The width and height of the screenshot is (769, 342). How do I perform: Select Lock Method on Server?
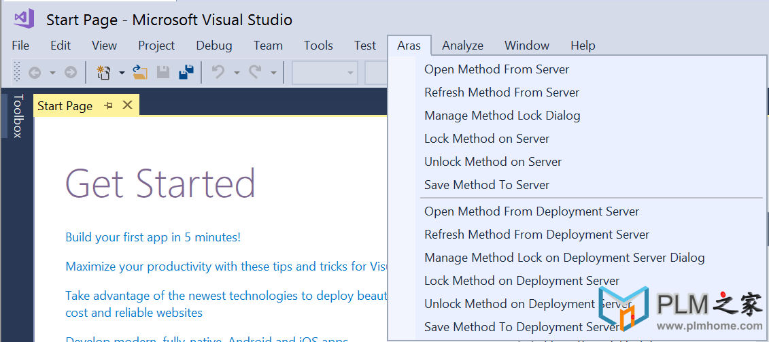487,139
